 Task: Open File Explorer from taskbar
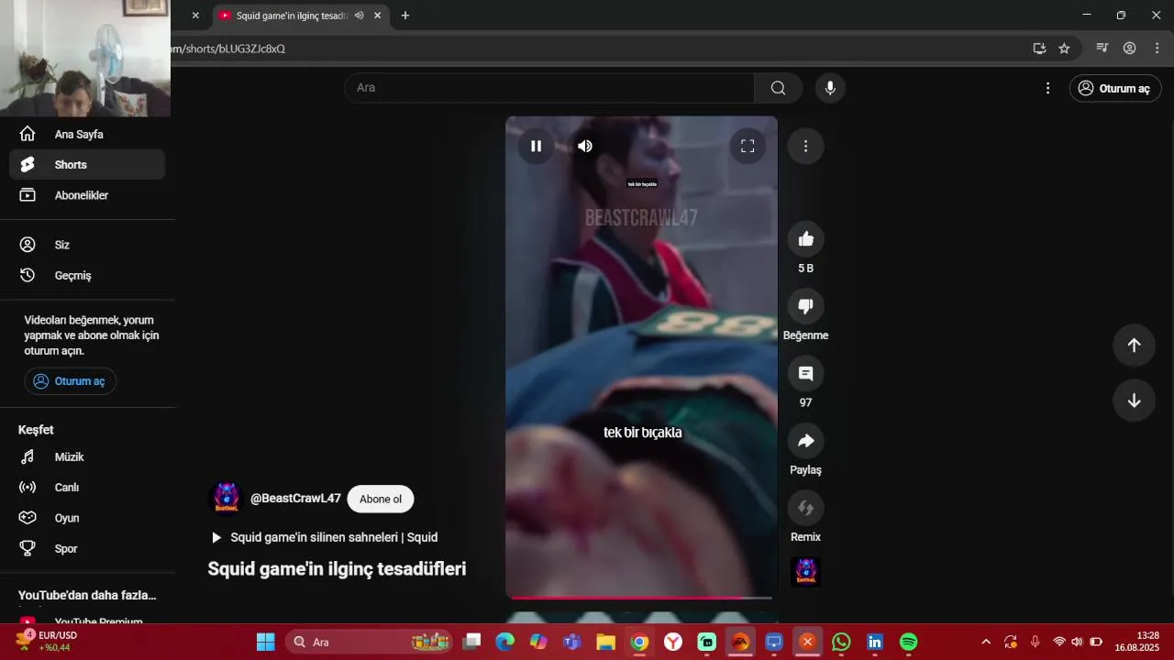tap(606, 642)
